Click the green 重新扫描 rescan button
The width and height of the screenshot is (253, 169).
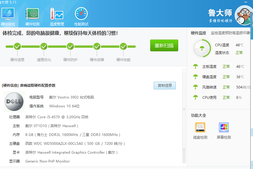point(164,45)
